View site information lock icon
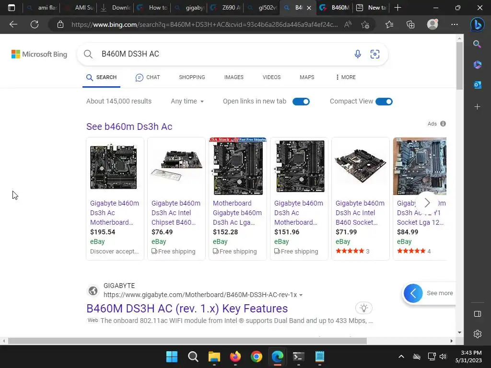The width and height of the screenshot is (491, 368). pos(60,24)
